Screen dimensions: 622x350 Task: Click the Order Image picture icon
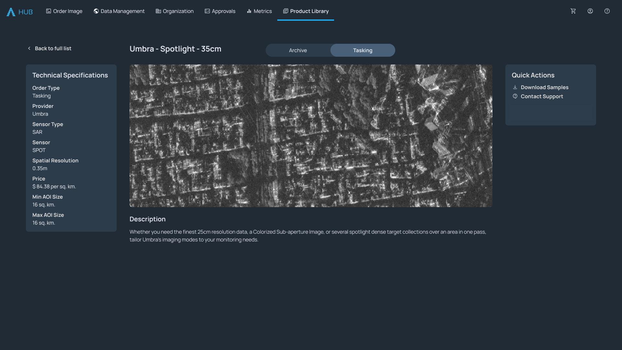coord(49,11)
